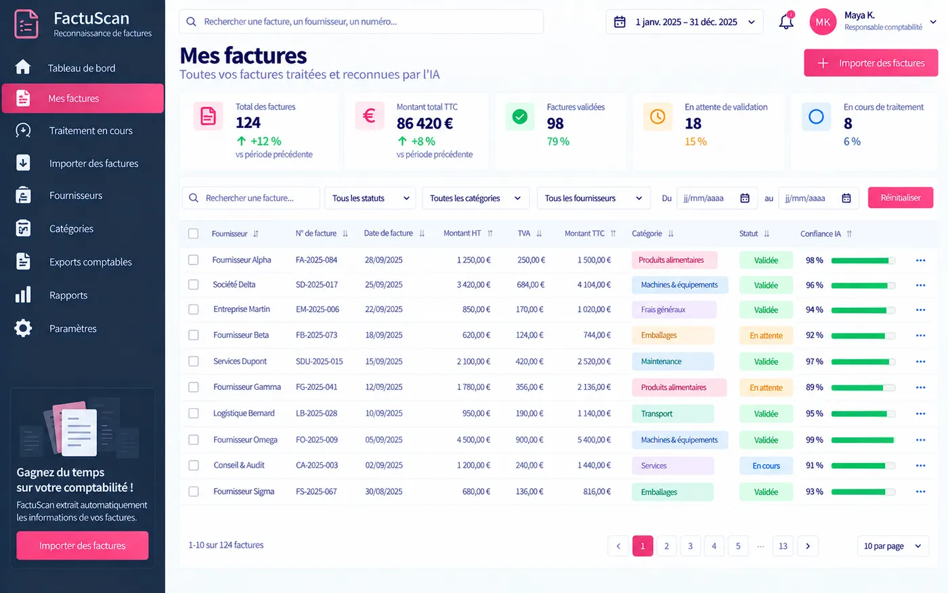Viewport: 948px width, 593px height.
Task: Select the Mes factures sidebar item
Action: coord(83,98)
